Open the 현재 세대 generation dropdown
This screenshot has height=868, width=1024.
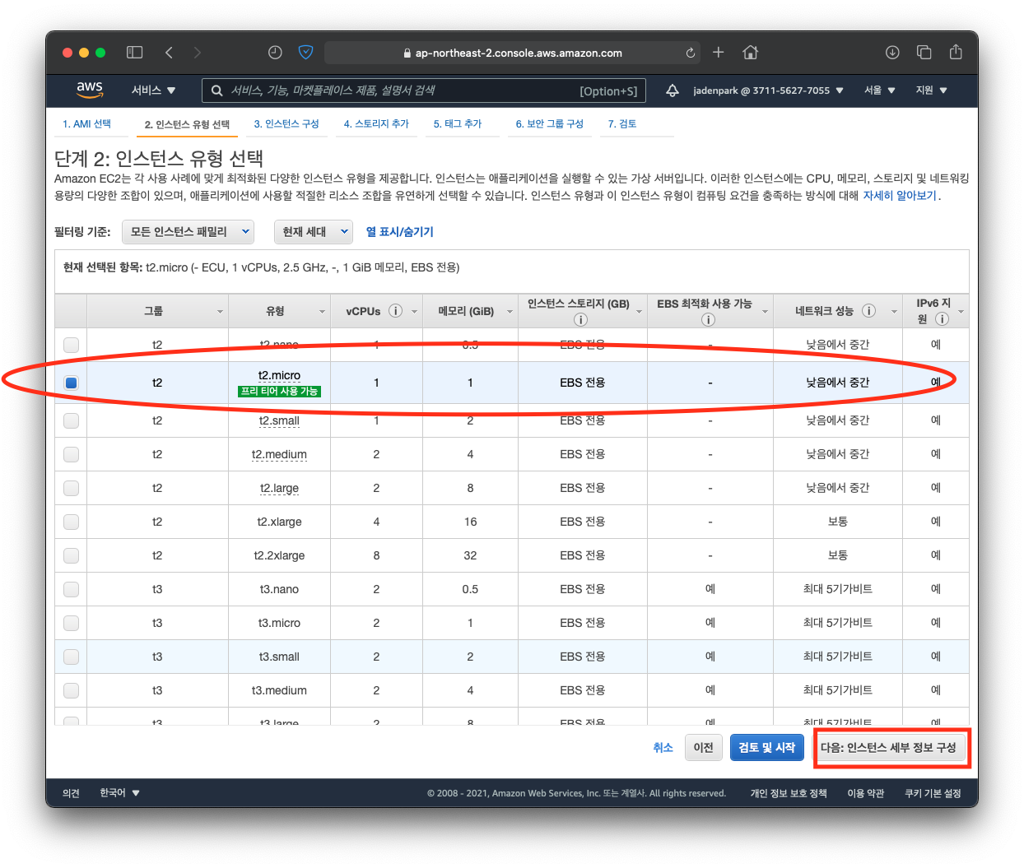coord(314,232)
